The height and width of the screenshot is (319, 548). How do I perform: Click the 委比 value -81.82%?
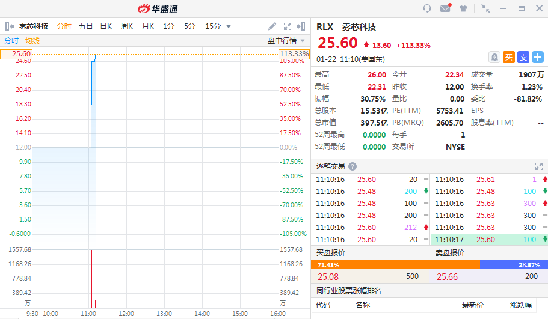pos(528,99)
